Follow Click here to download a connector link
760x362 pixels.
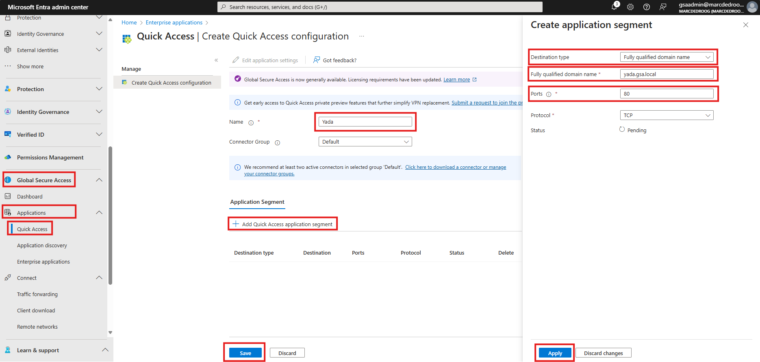click(456, 167)
